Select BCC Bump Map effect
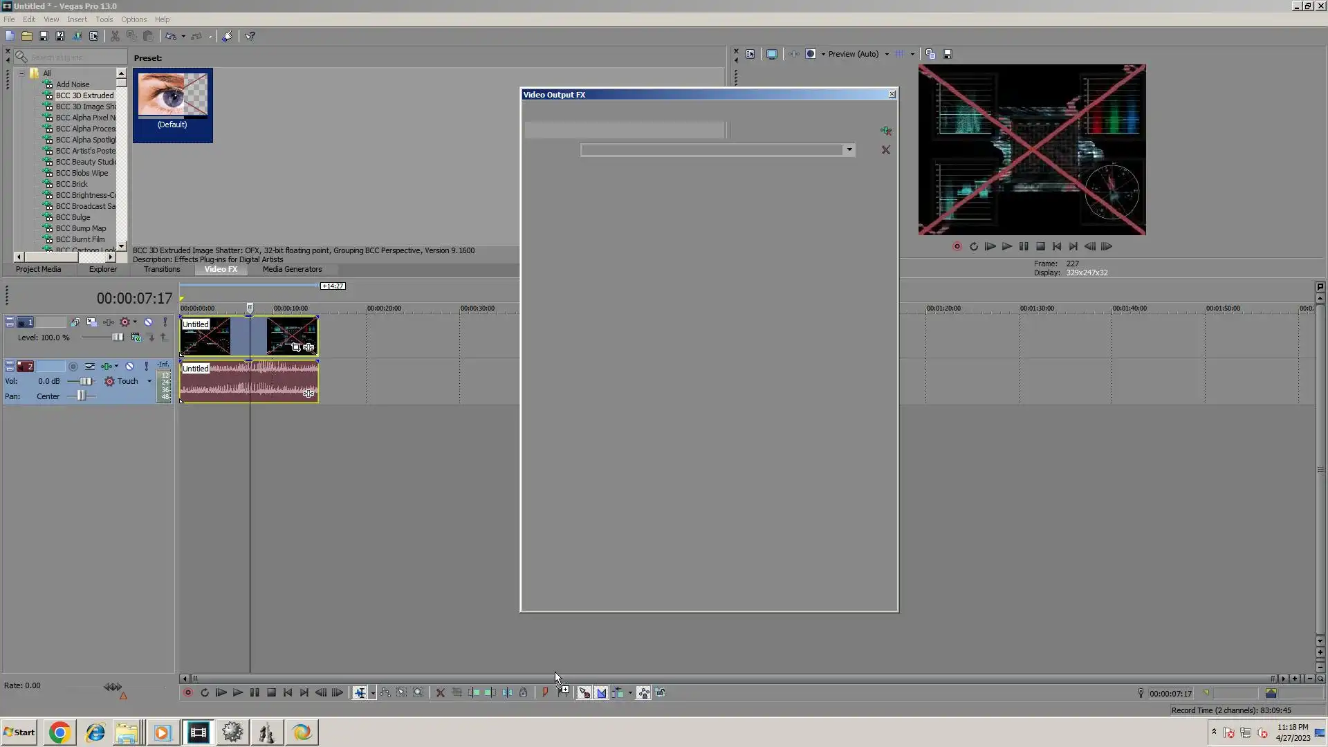This screenshot has height=747, width=1328. 81,228
